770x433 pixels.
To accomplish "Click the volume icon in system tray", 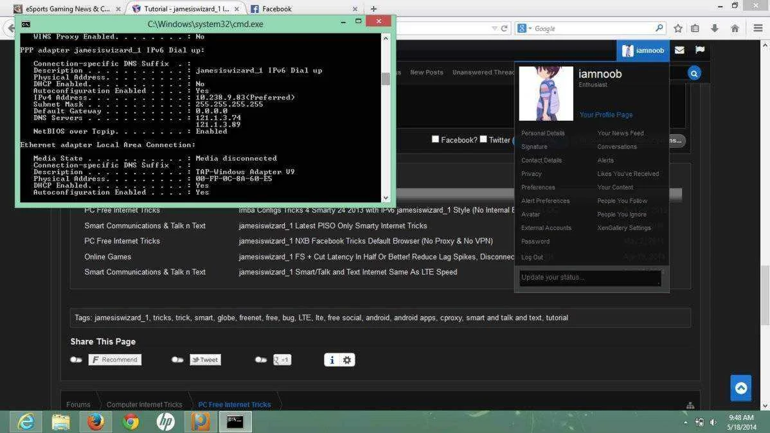I will 713,422.
